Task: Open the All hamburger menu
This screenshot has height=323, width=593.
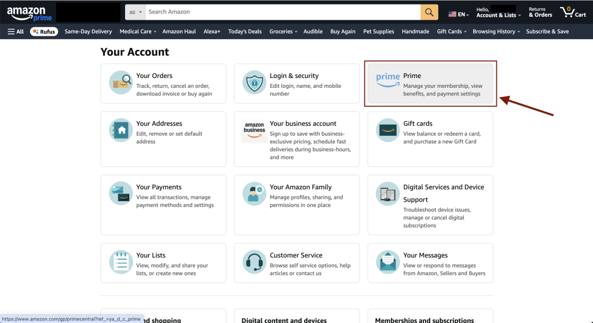Action: click(16, 32)
